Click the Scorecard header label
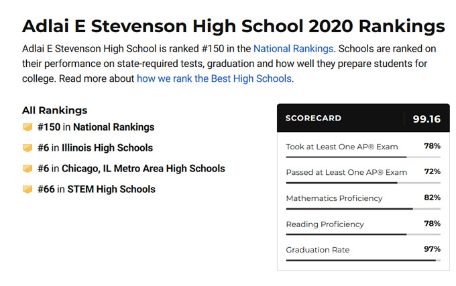456x286 pixels. [x=313, y=119]
